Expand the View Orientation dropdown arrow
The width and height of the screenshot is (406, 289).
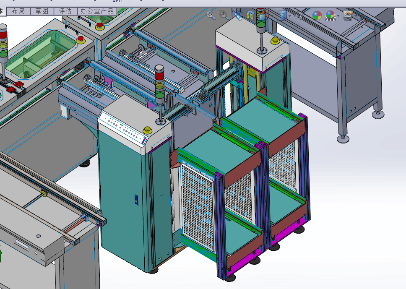pos(272,16)
